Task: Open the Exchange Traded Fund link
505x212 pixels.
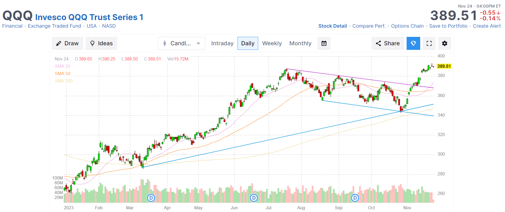Action: (55, 26)
